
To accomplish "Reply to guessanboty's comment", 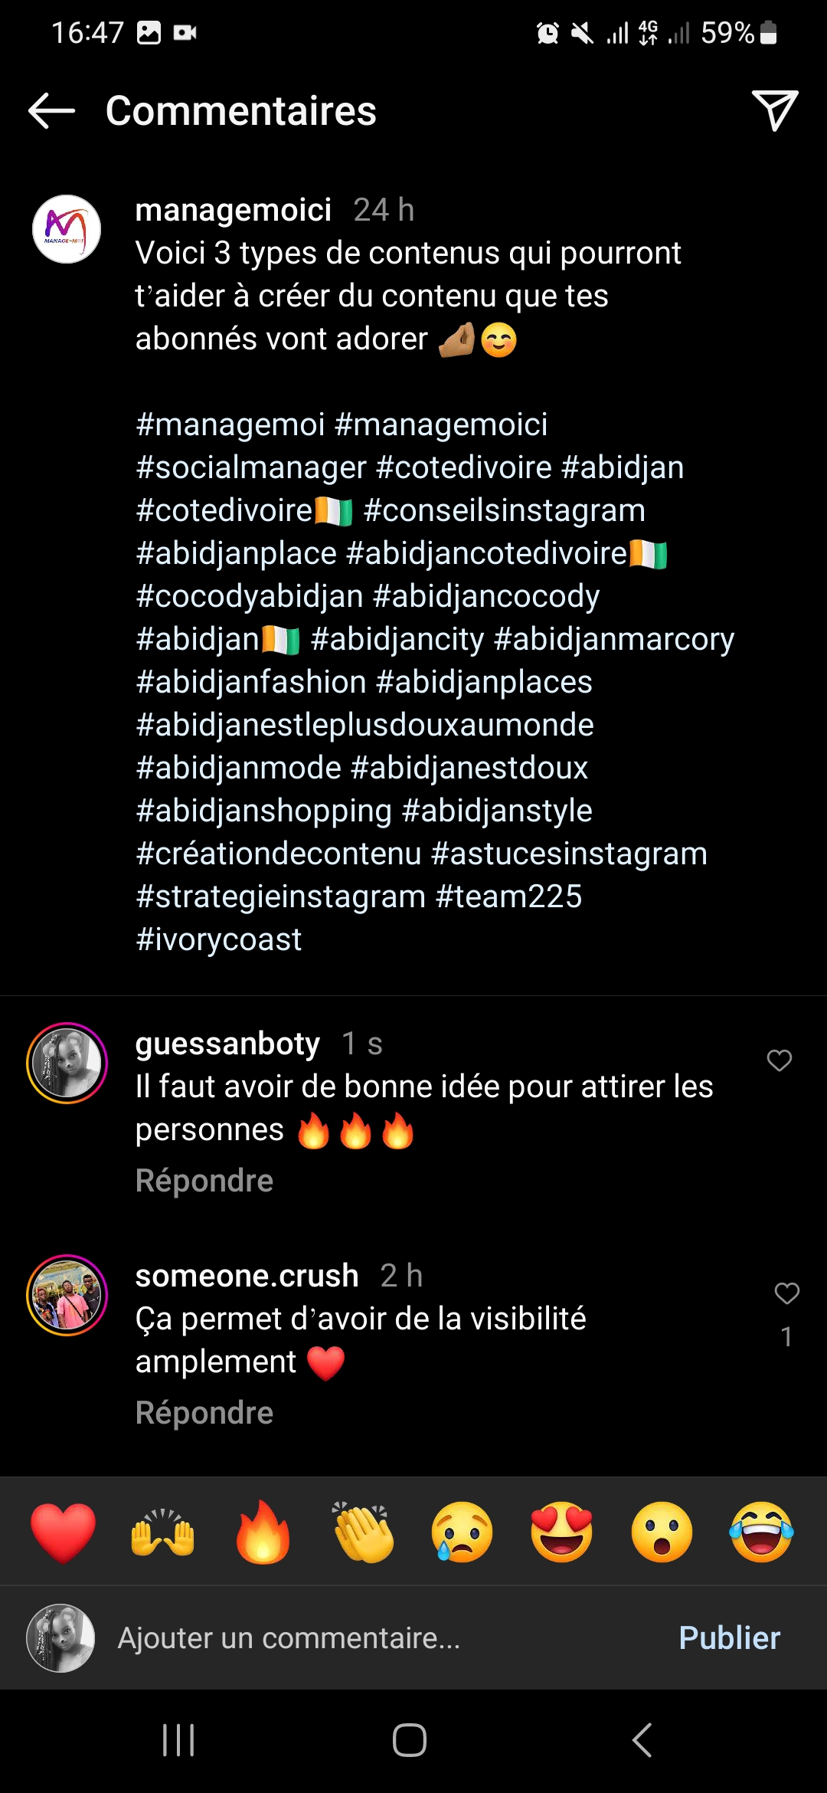I will point(204,1181).
